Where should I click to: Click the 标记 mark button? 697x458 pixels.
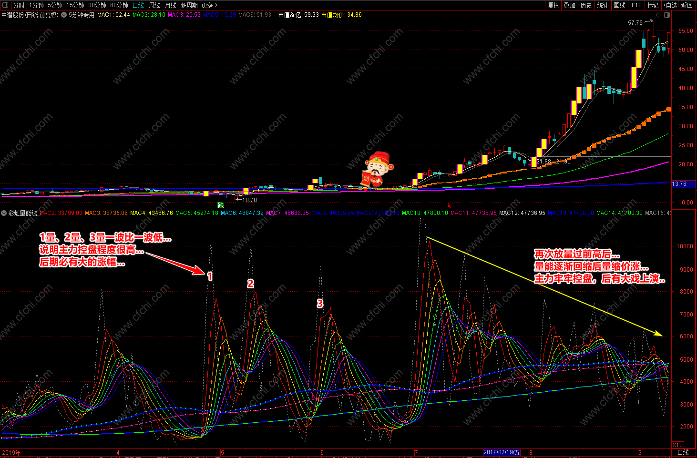click(653, 5)
